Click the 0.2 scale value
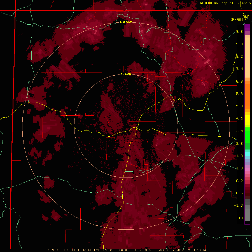Viewport: 252px width, 252px height. 239,181
